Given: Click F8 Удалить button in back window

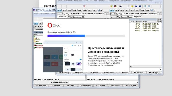Looking at the screenshot, I should (115, 86).
